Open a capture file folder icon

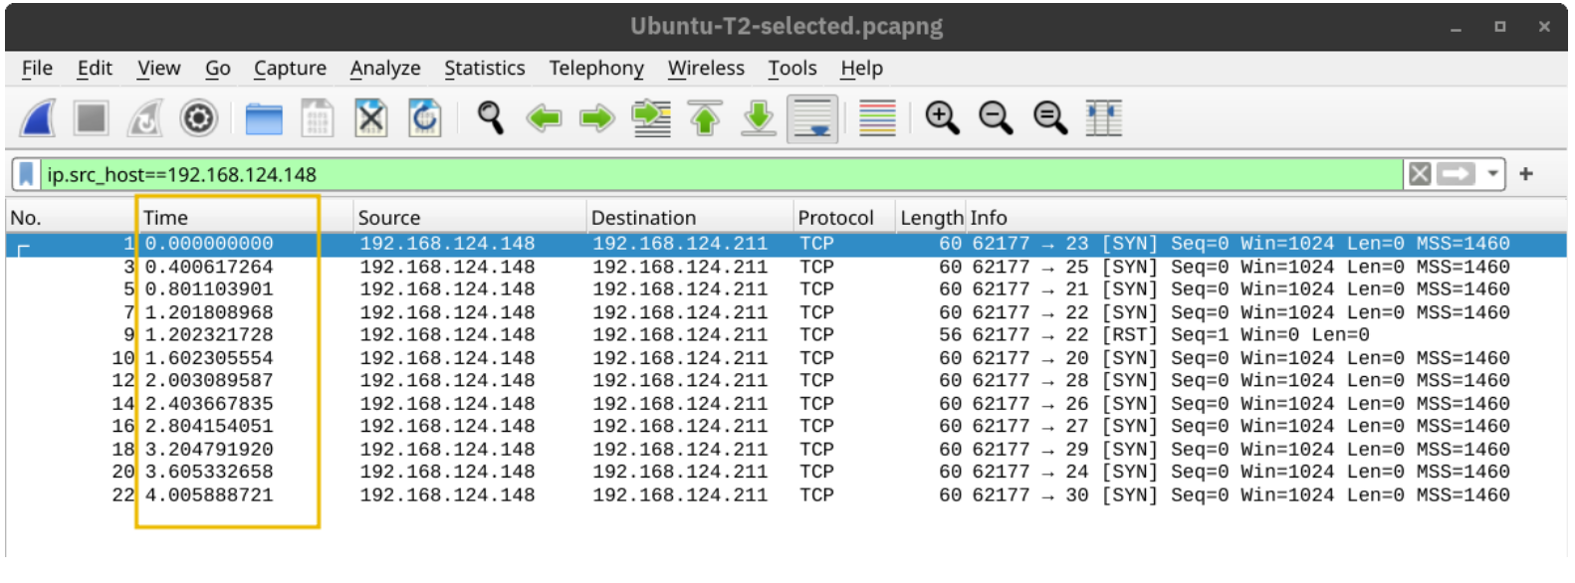pos(264,118)
